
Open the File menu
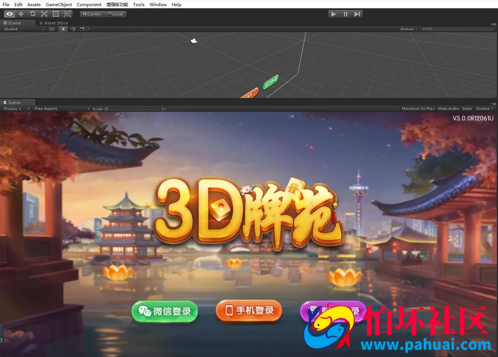pyautogui.click(x=6, y=4)
